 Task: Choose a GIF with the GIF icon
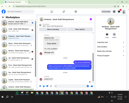point(51,86)
